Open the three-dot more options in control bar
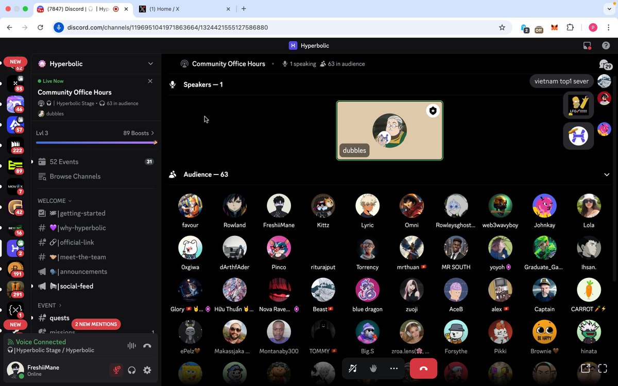Viewport: 618px width, 386px height. (x=394, y=369)
